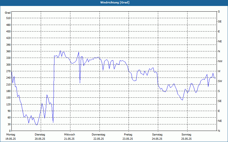
Task: Click the N label on the 0 gridline
Action: (x=219, y=131)
